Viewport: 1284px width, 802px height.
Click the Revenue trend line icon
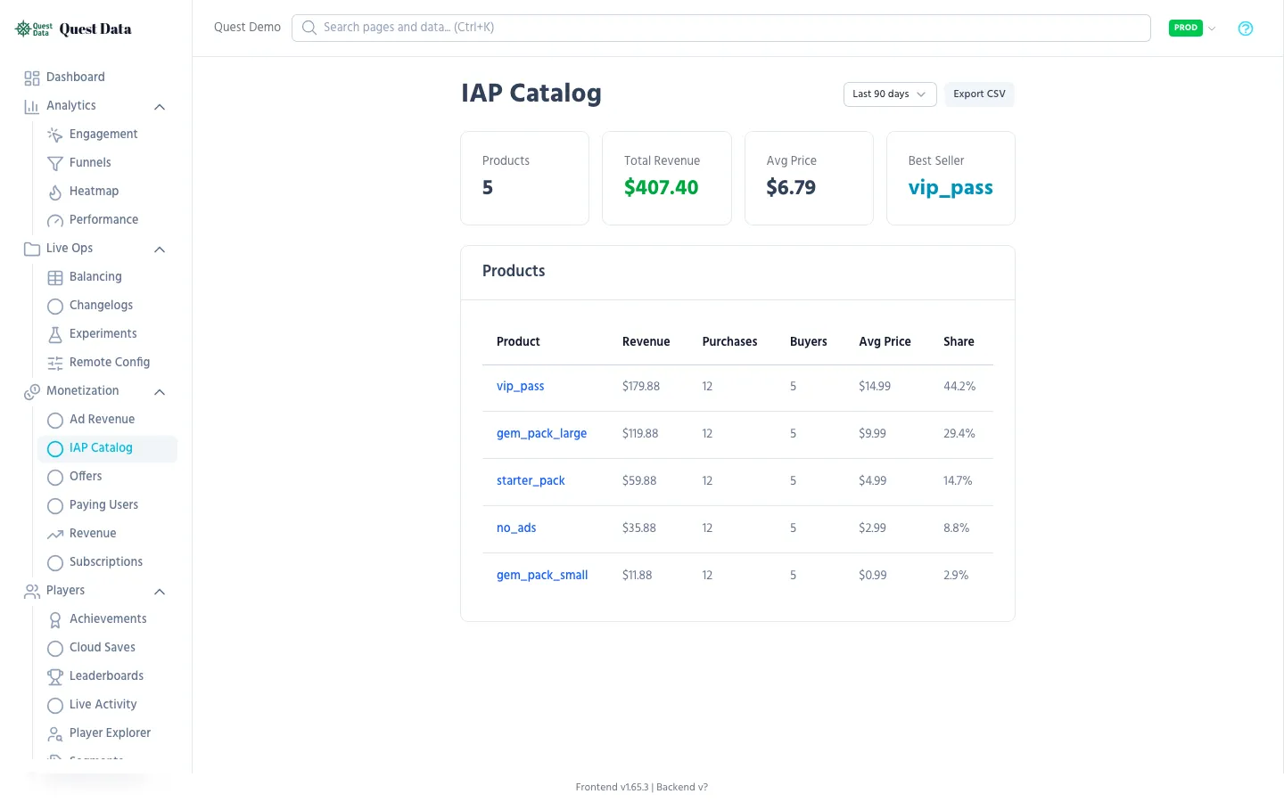pyautogui.click(x=55, y=534)
